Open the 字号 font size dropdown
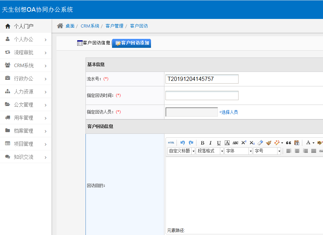This screenshot has height=235, width=323. pos(267,151)
